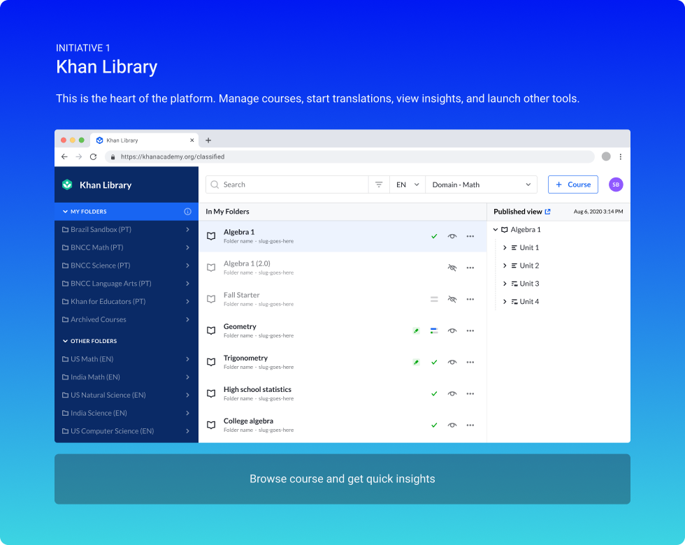Open Published view external link icon
685x545 pixels.
547,211
